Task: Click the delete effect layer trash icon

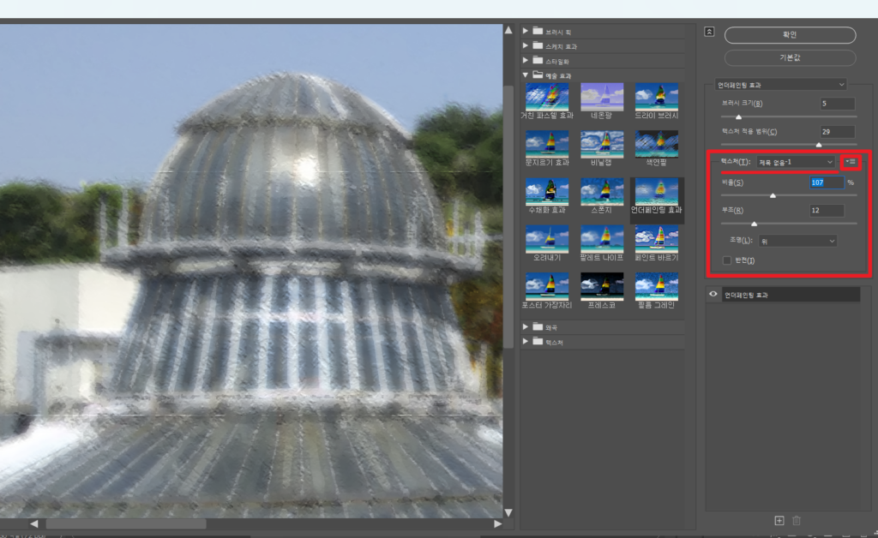Action: (x=797, y=520)
